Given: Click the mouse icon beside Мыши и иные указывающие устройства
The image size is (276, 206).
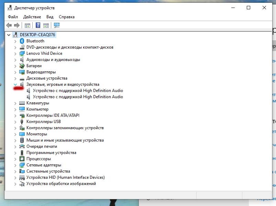Looking at the screenshot, I should coord(22,140).
